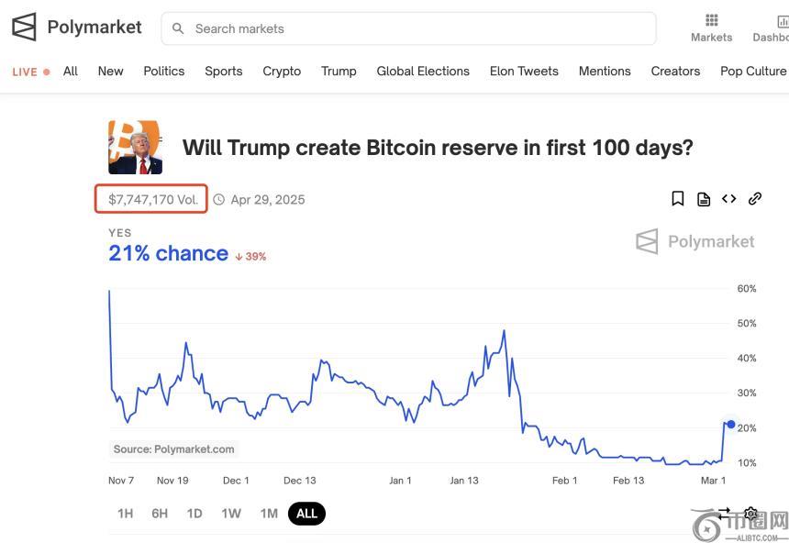Click the blue chart endpoint dot
The height and width of the screenshot is (543, 789).
click(x=730, y=424)
